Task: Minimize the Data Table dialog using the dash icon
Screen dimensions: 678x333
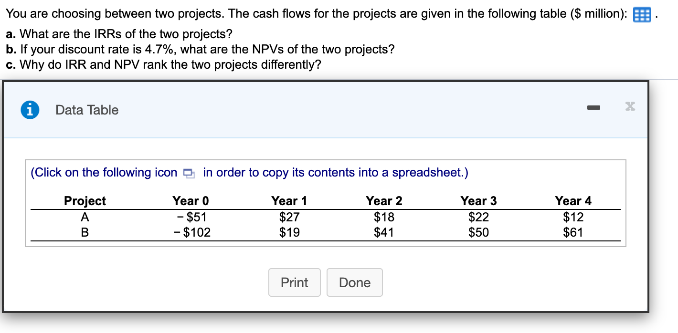Action: pos(593,108)
